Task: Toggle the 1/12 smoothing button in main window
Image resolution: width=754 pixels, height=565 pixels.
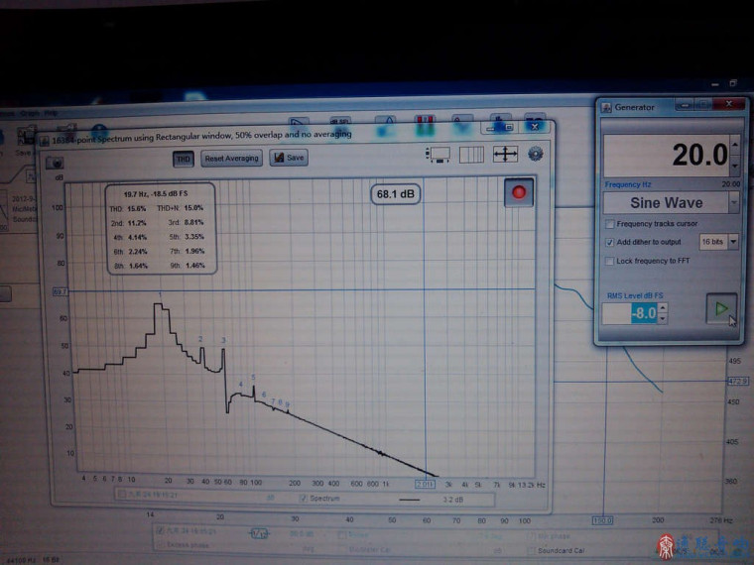Action: (259, 533)
